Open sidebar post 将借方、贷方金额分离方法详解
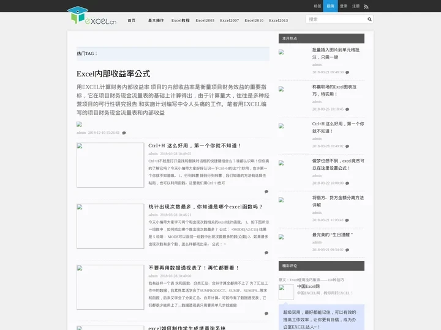Image resolution: width=441 pixels, height=330 pixels. pyautogui.click(x=337, y=201)
